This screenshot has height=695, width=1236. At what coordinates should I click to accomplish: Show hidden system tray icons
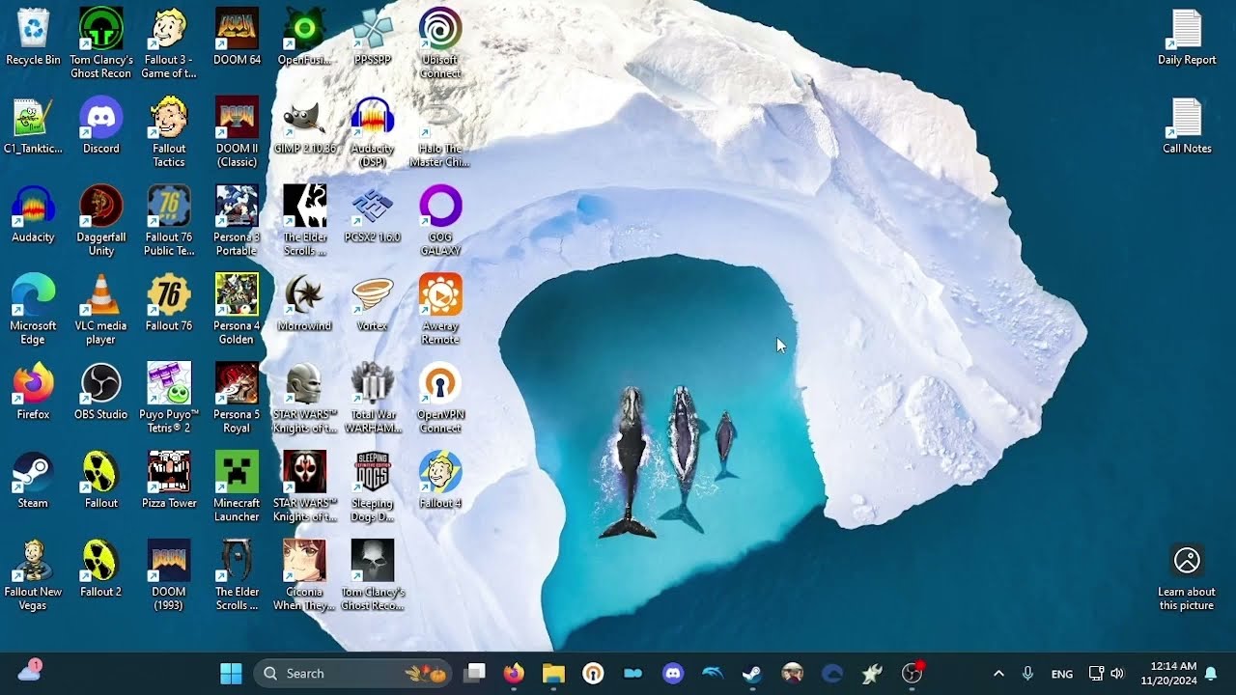998,674
